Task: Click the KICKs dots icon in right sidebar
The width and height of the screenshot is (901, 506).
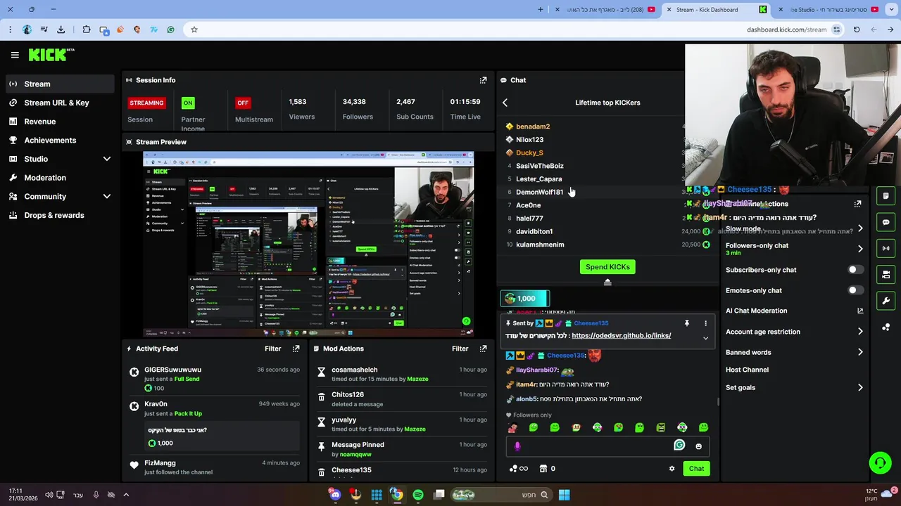Action: tap(886, 327)
